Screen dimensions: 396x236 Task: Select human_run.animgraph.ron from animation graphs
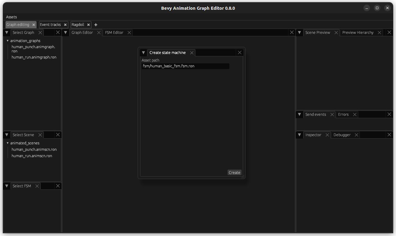[34, 57]
